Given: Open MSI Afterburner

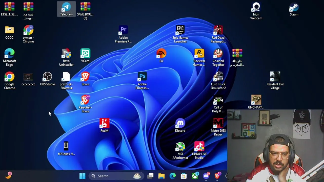Looking at the screenshot, I should (x=180, y=151).
